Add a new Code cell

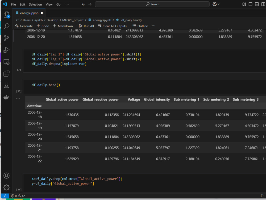click(x=43, y=26)
